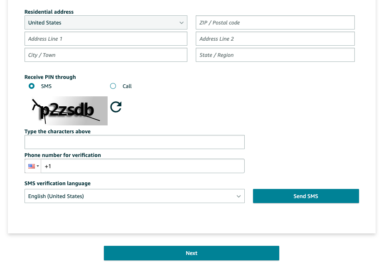The width and height of the screenshot is (391, 267).
Task: Click the Call text label
Action: pyautogui.click(x=127, y=86)
